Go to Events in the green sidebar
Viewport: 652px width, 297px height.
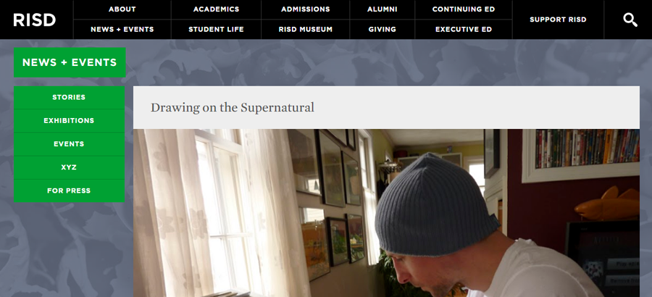click(69, 144)
